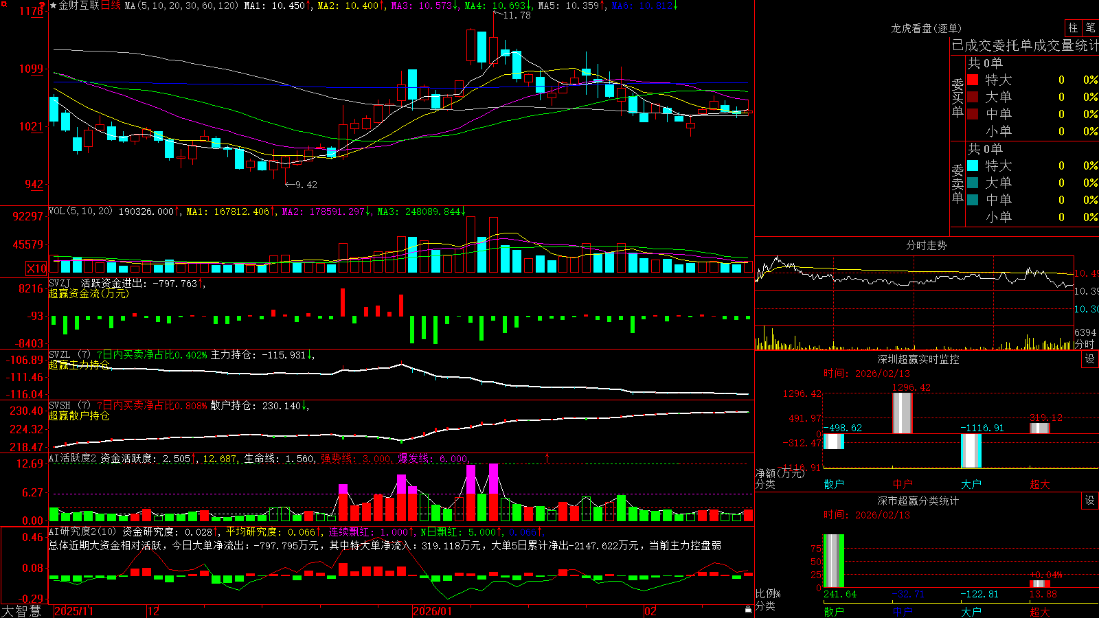Image resolution: width=1099 pixels, height=618 pixels.
Task: Toggle the 日线 period label
Action: coord(111,5)
